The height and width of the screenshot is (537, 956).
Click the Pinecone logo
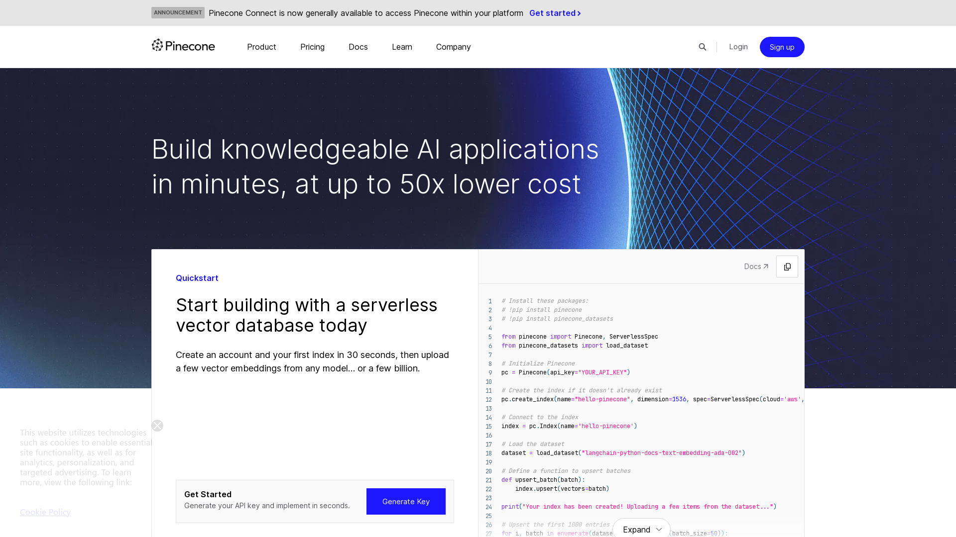point(183,46)
